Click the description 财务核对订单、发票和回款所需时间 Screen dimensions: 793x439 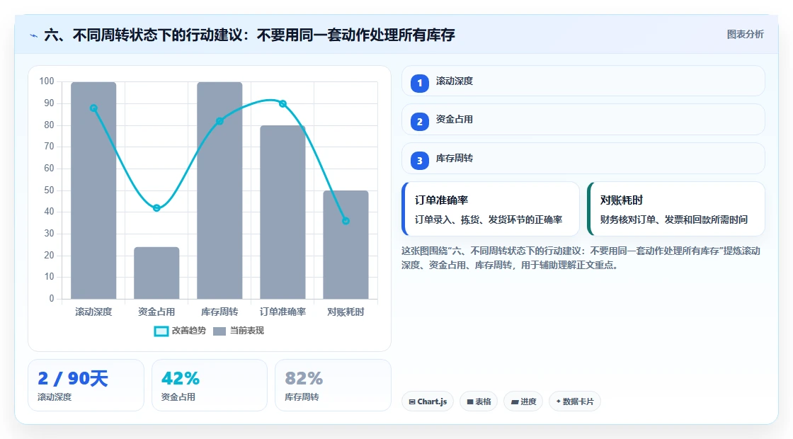[674, 220]
